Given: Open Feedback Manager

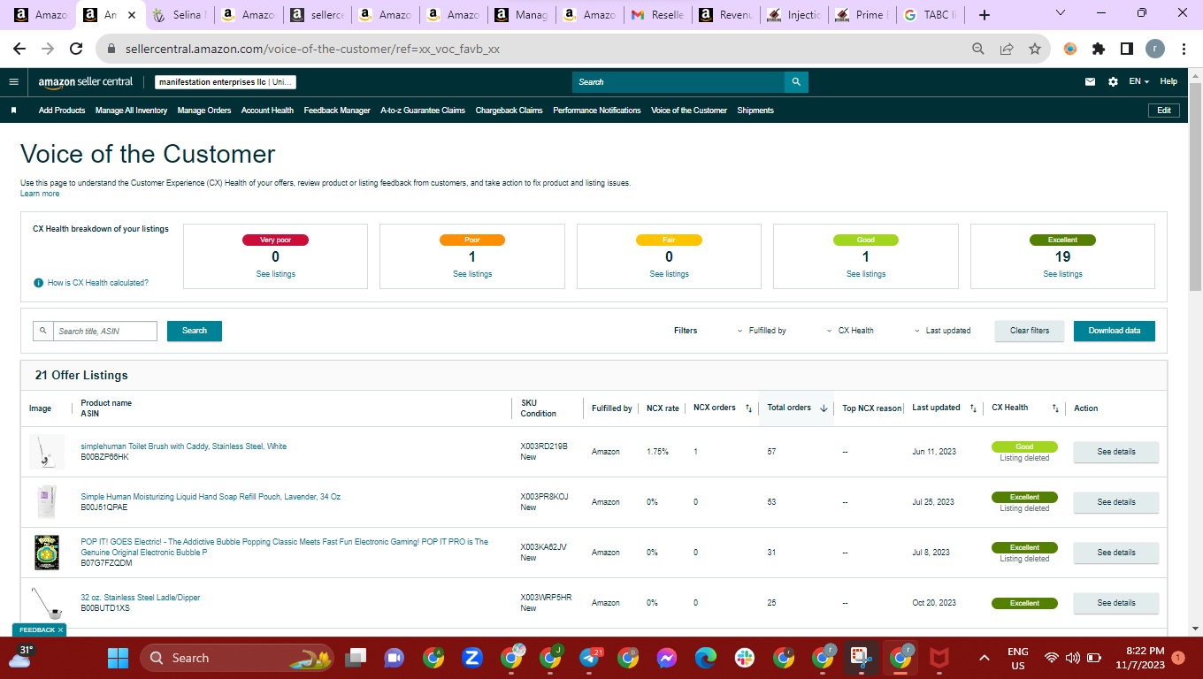Looking at the screenshot, I should (337, 111).
